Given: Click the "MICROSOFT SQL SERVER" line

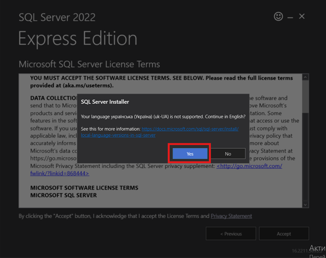Looking at the screenshot, I should (x=64, y=195).
